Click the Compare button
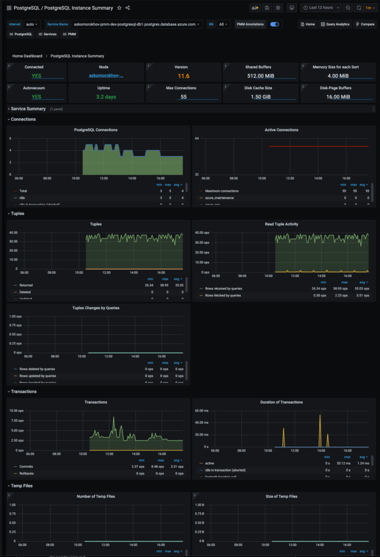 (364, 24)
